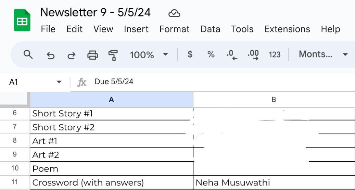The width and height of the screenshot is (355, 190).
Task: Open the font family dropdown
Action: click(x=323, y=54)
